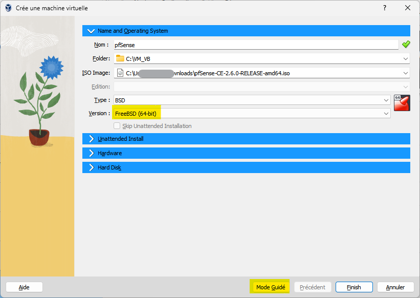The height and width of the screenshot is (298, 420).
Task: Click the Type label
Action: [x=102, y=100]
